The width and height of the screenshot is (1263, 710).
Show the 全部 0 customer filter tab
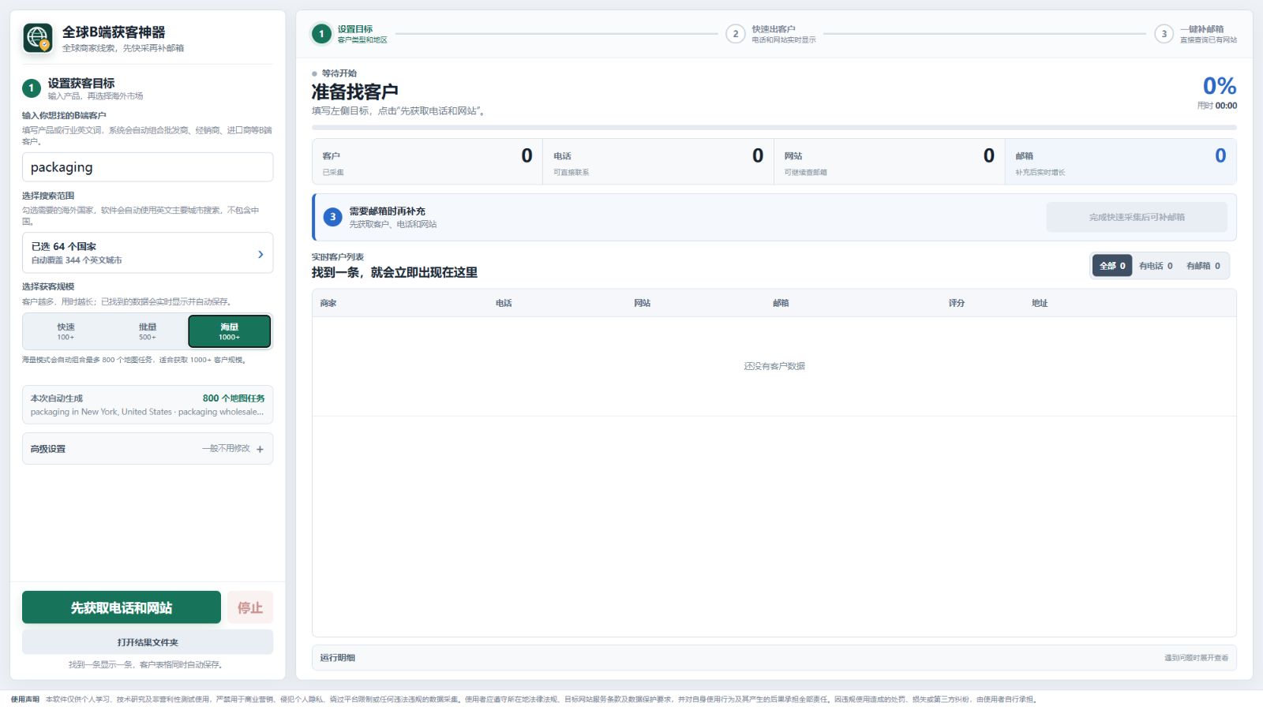[1112, 266]
